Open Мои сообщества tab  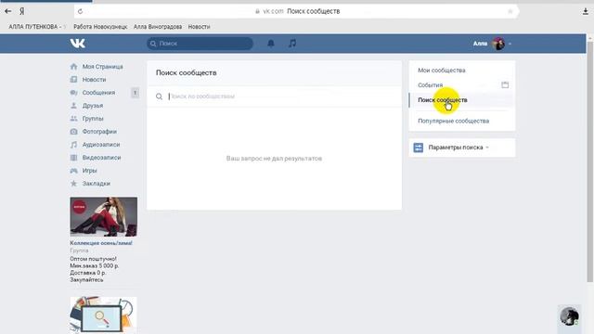442,71
